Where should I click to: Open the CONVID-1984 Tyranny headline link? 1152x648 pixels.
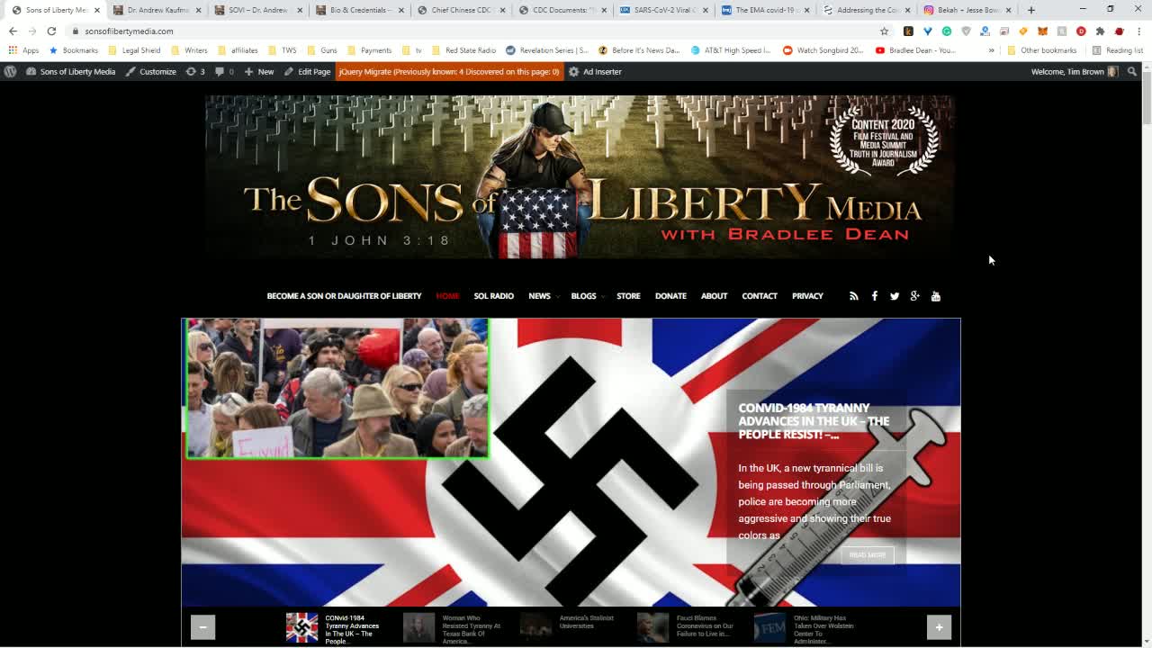pyautogui.click(x=814, y=421)
